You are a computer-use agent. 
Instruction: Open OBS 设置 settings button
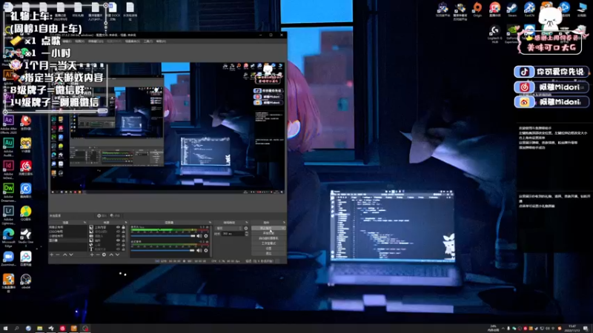point(268,249)
